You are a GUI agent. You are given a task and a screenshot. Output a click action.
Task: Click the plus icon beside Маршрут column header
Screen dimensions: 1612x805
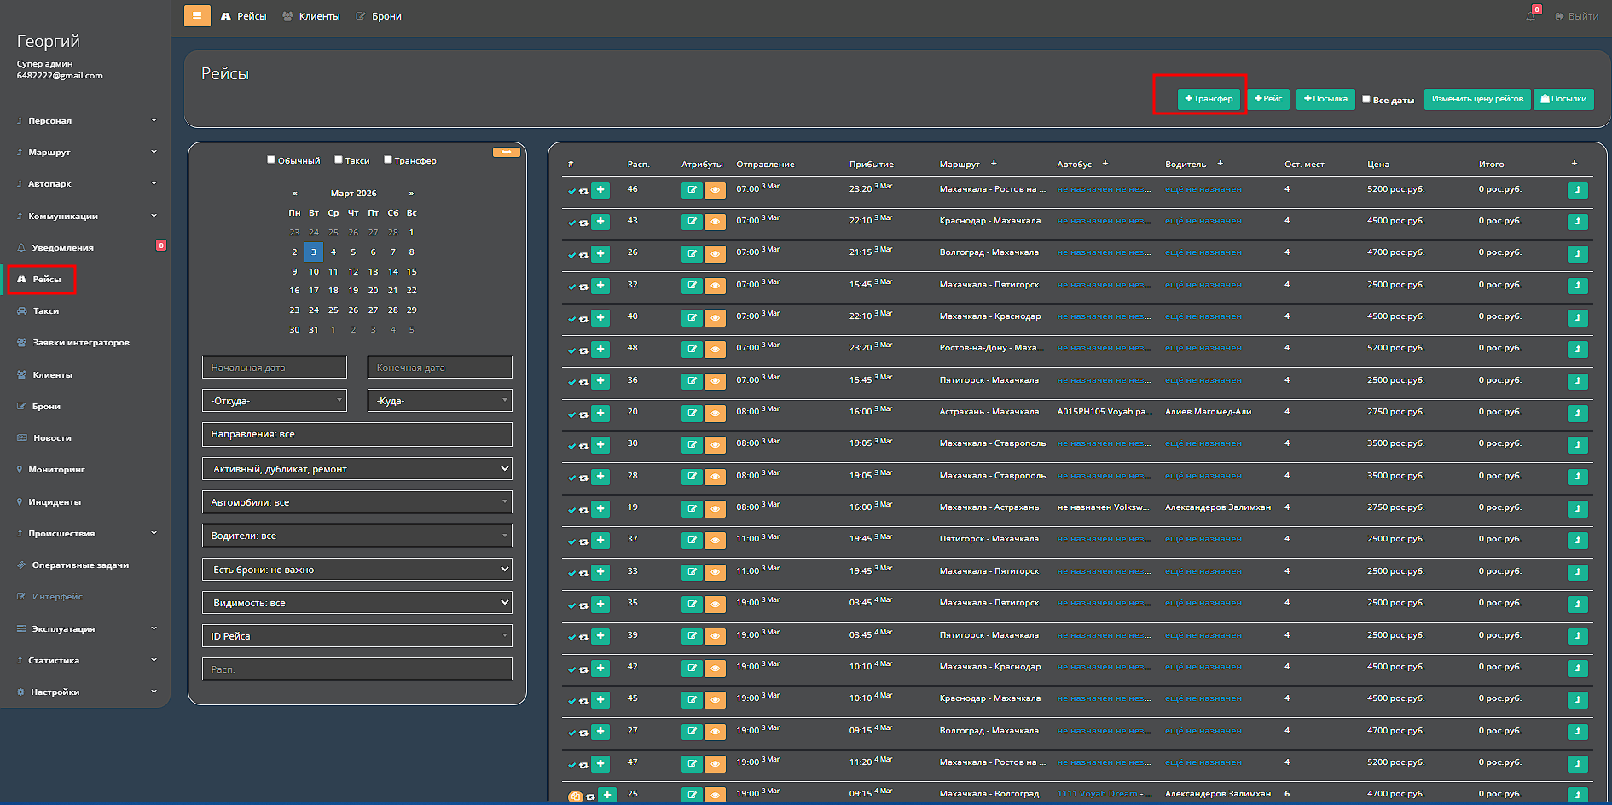click(x=994, y=164)
